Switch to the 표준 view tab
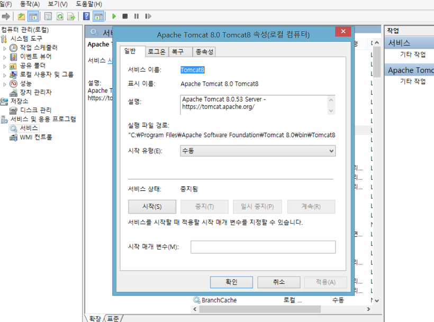Viewport: 434px width, 322px height. pos(113,319)
